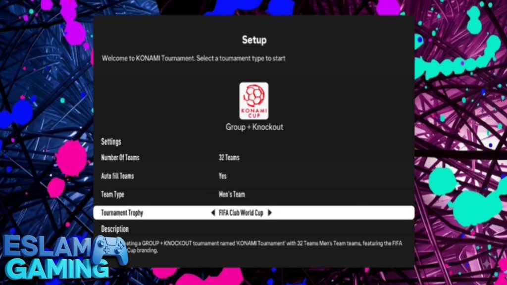Select the Number Of Teams setting
The width and height of the screenshot is (507, 285).
coord(254,158)
